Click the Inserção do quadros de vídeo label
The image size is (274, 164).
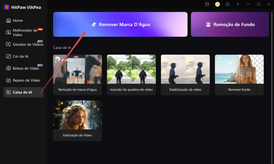tap(132, 90)
